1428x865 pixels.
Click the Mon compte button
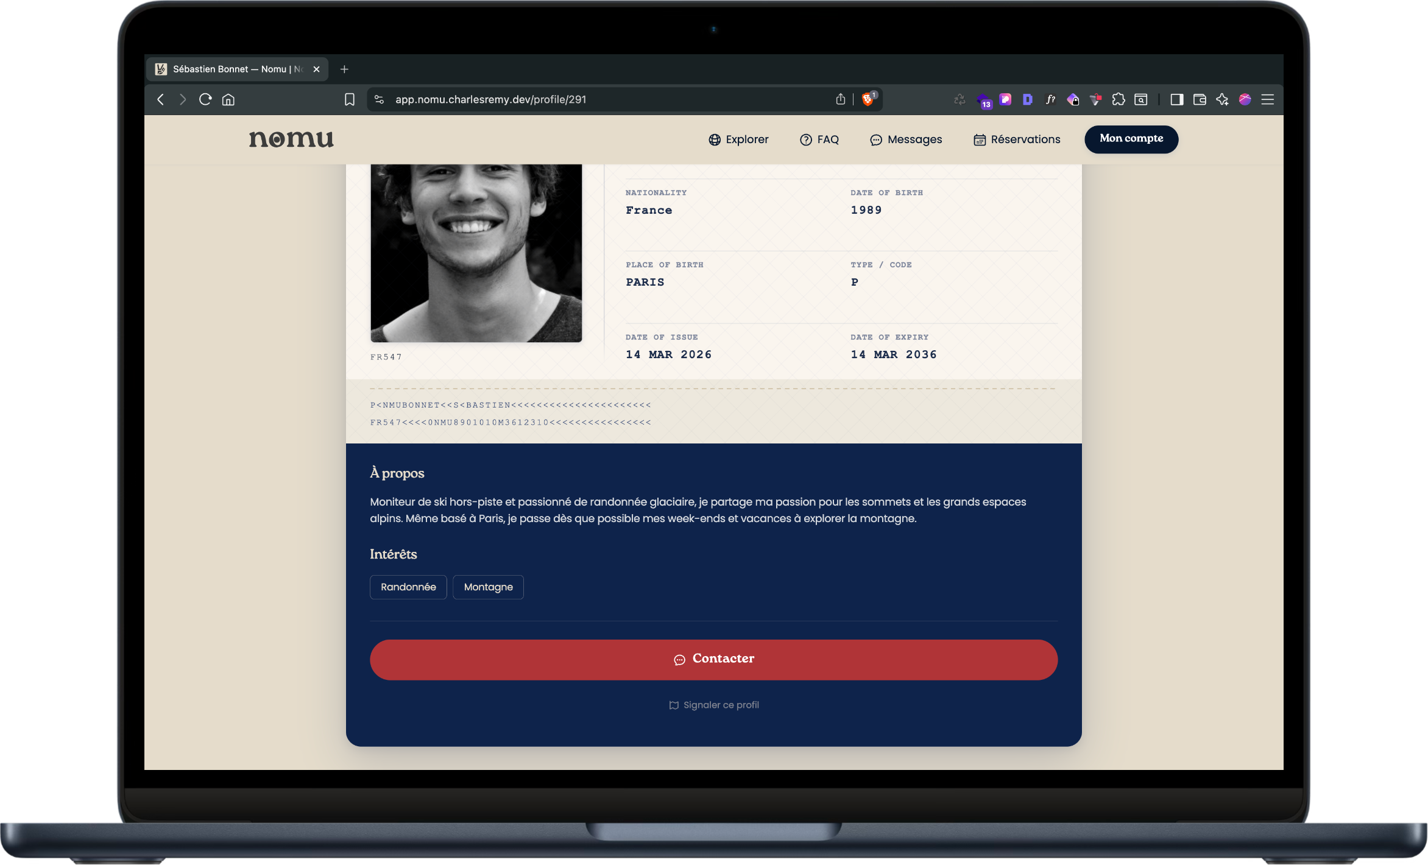click(x=1131, y=139)
